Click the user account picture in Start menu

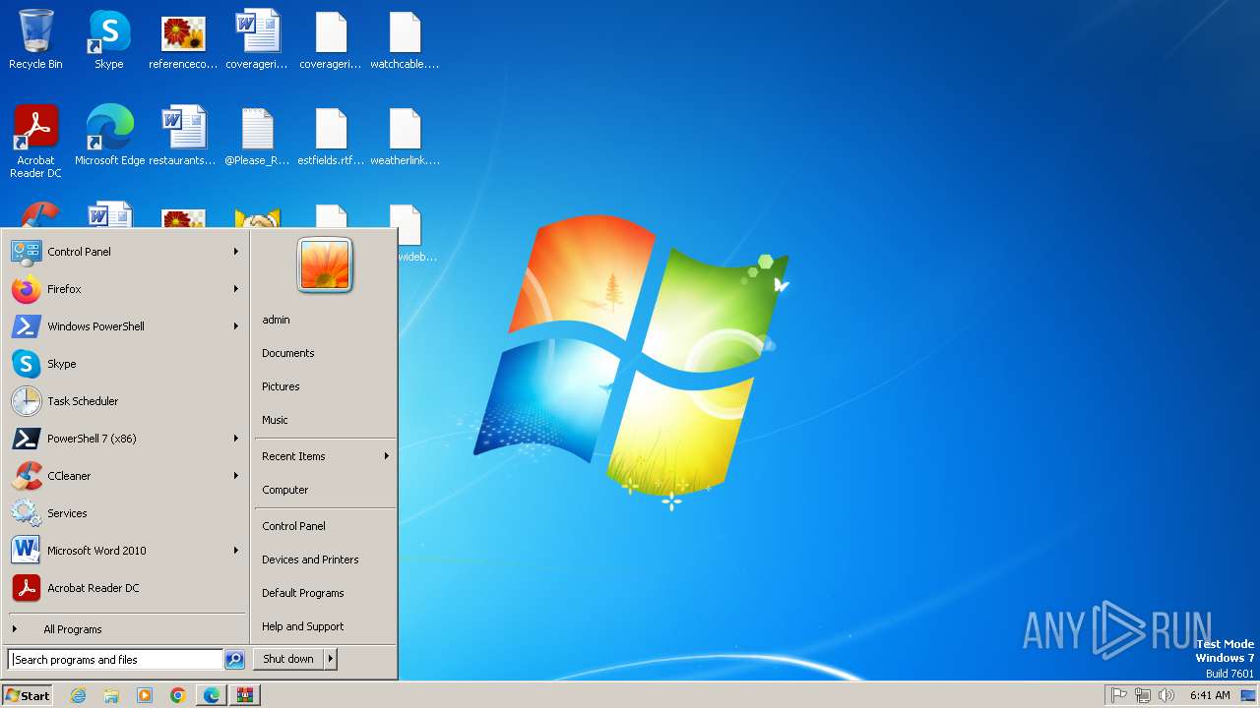click(325, 265)
